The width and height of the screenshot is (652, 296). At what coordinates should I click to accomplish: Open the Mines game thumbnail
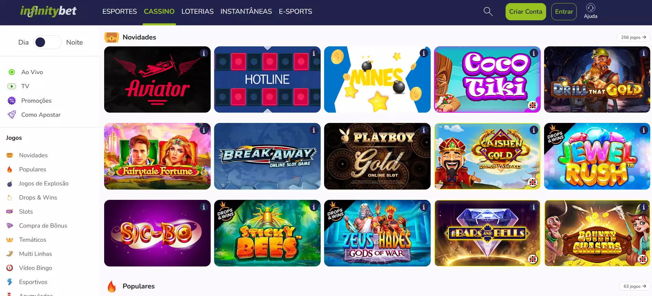pos(377,80)
